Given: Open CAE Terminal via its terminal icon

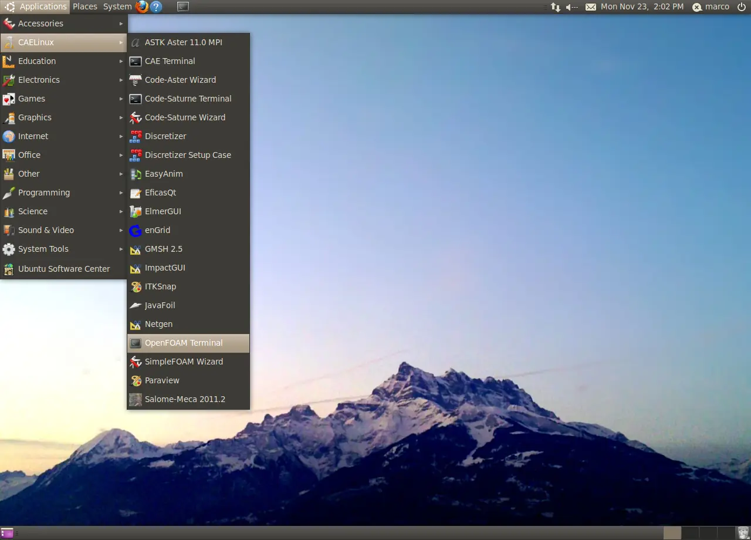Looking at the screenshot, I should [x=136, y=61].
